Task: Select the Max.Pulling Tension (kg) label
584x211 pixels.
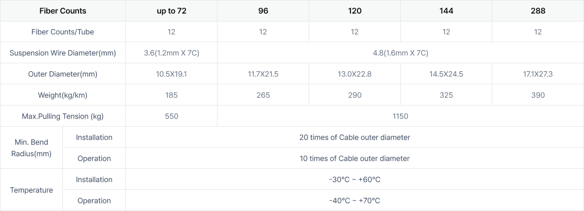Action: click(62, 116)
